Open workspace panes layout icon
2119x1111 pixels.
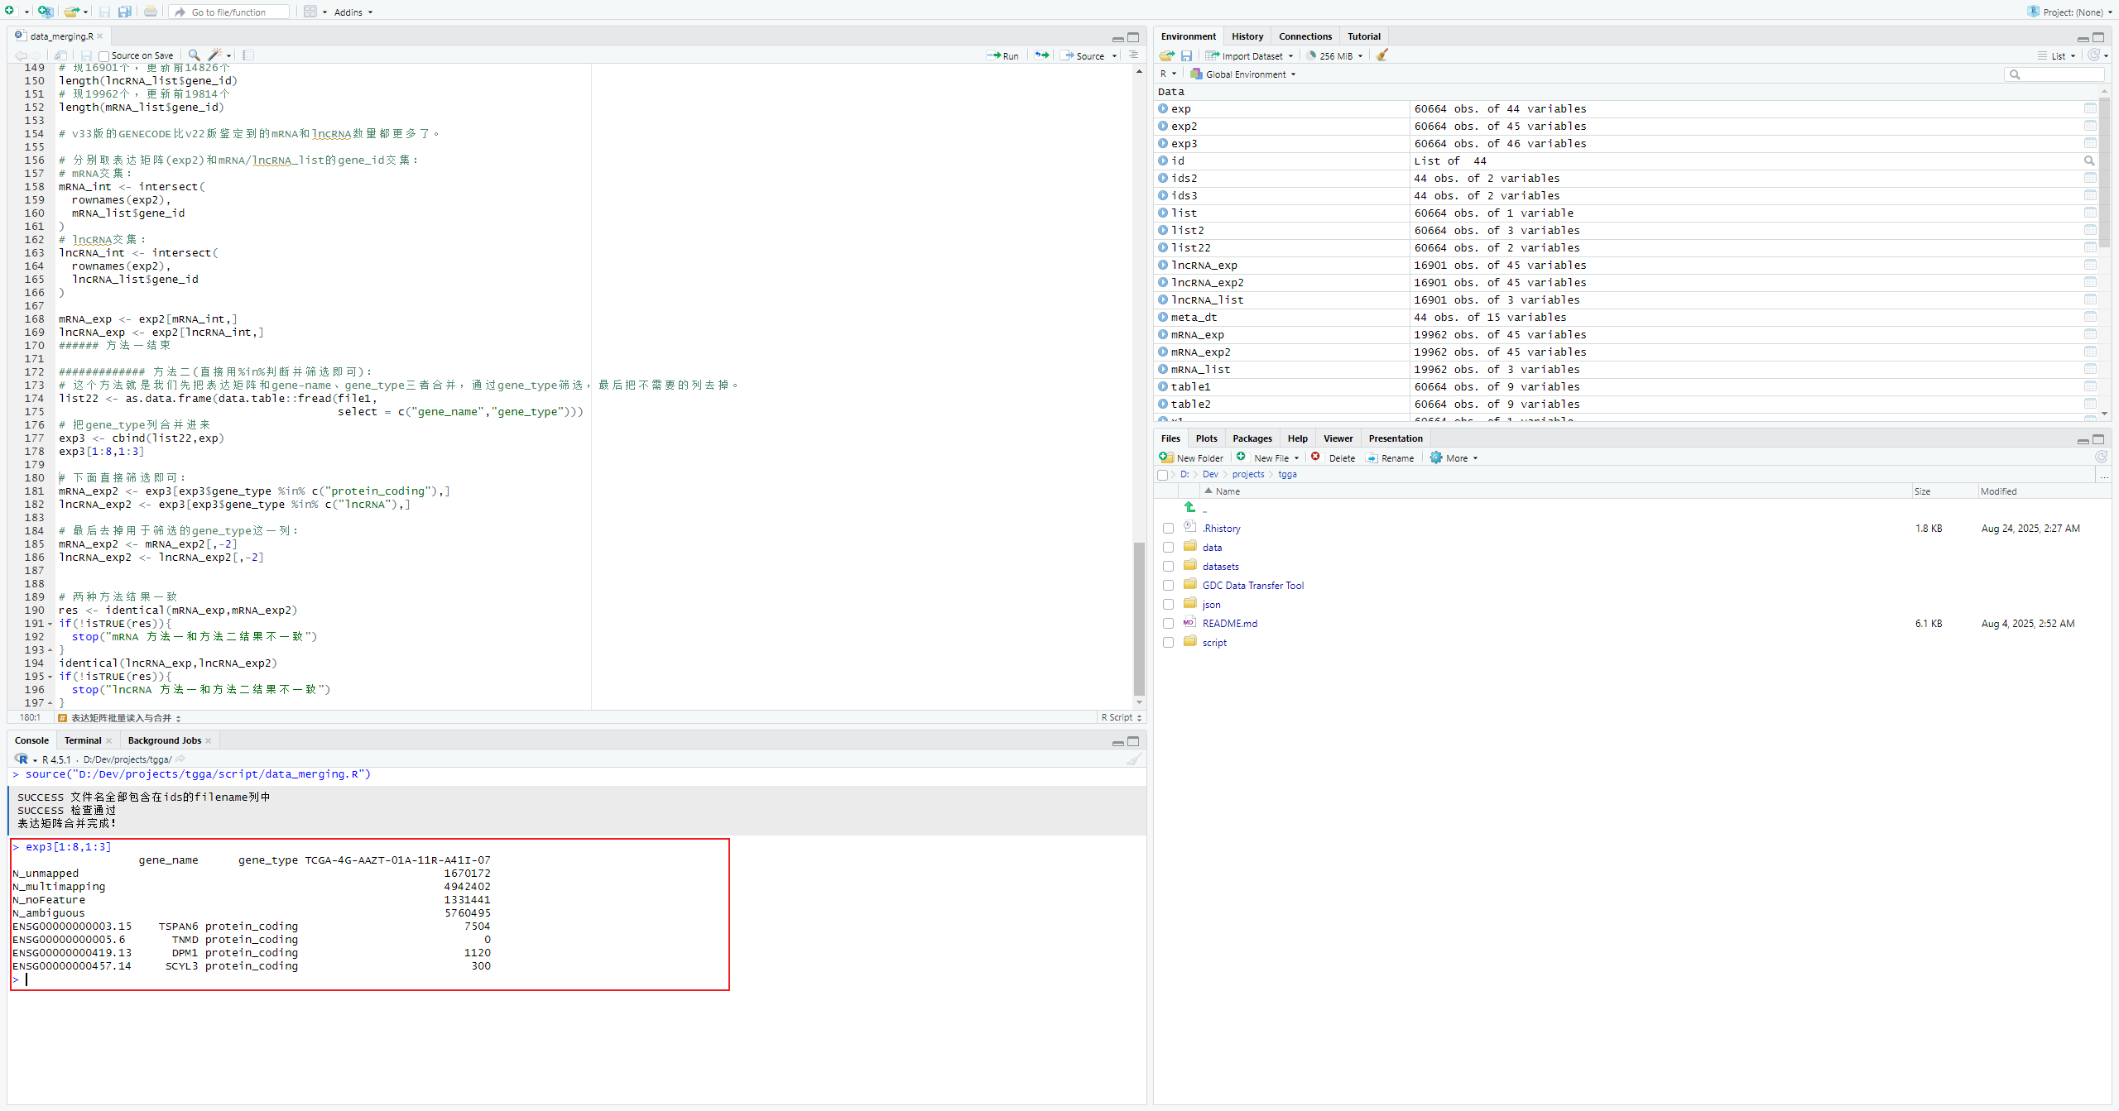click(x=310, y=12)
